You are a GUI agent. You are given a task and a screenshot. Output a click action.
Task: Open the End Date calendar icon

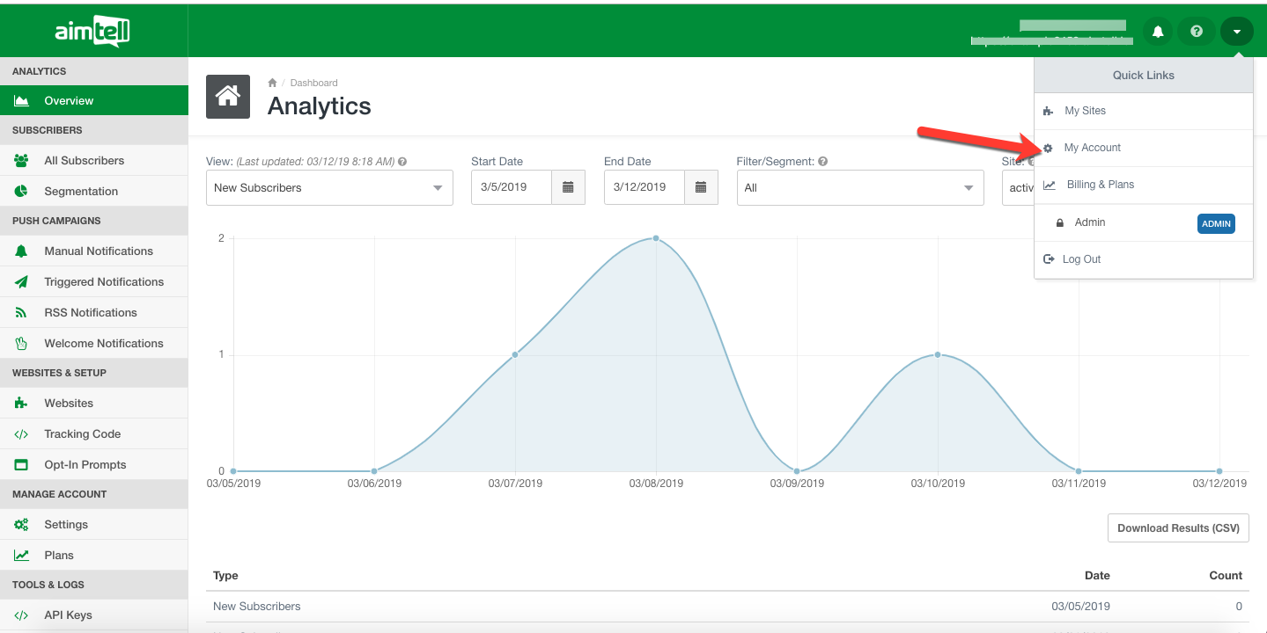pyautogui.click(x=701, y=187)
